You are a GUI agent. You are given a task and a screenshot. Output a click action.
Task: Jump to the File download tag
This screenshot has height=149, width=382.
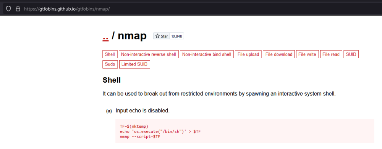(279, 54)
